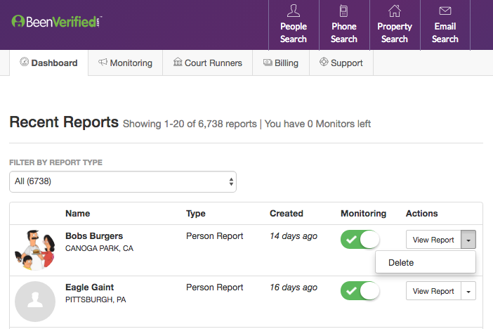Viewport: 493px width, 329px height.
Task: Click the Court Runners courthouse icon
Action: click(178, 62)
